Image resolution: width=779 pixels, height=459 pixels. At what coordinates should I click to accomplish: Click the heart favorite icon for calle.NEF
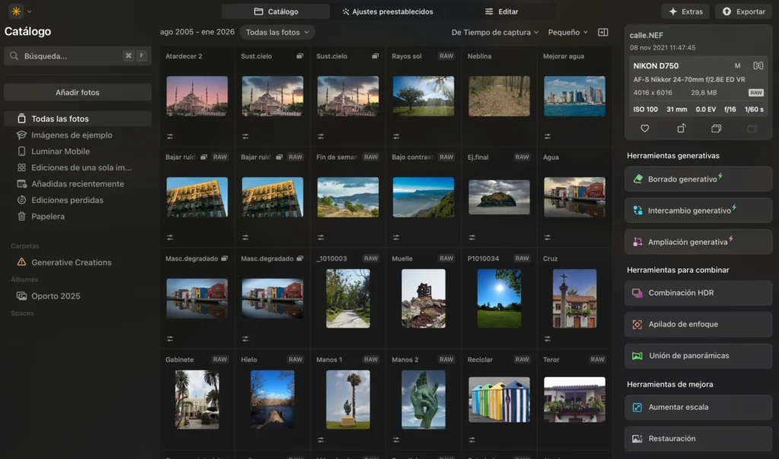tap(644, 128)
